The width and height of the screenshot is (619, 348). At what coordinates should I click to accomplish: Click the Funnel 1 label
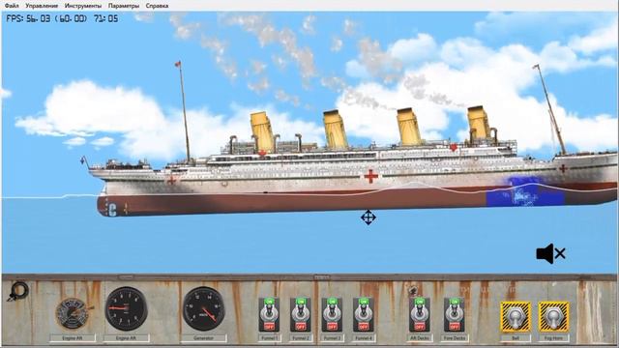point(269,338)
